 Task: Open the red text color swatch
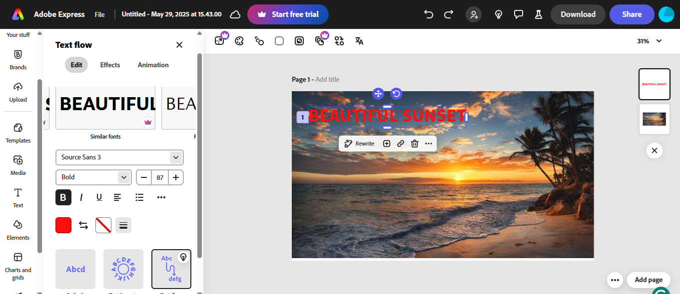pos(63,225)
